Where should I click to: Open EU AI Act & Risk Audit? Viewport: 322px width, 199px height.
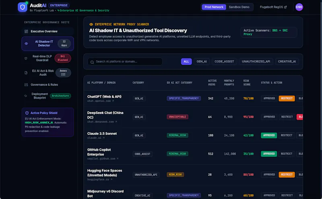(47, 73)
